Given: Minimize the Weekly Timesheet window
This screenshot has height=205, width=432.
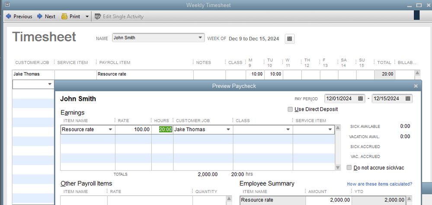Looking at the screenshot, I should [x=410, y=6].
